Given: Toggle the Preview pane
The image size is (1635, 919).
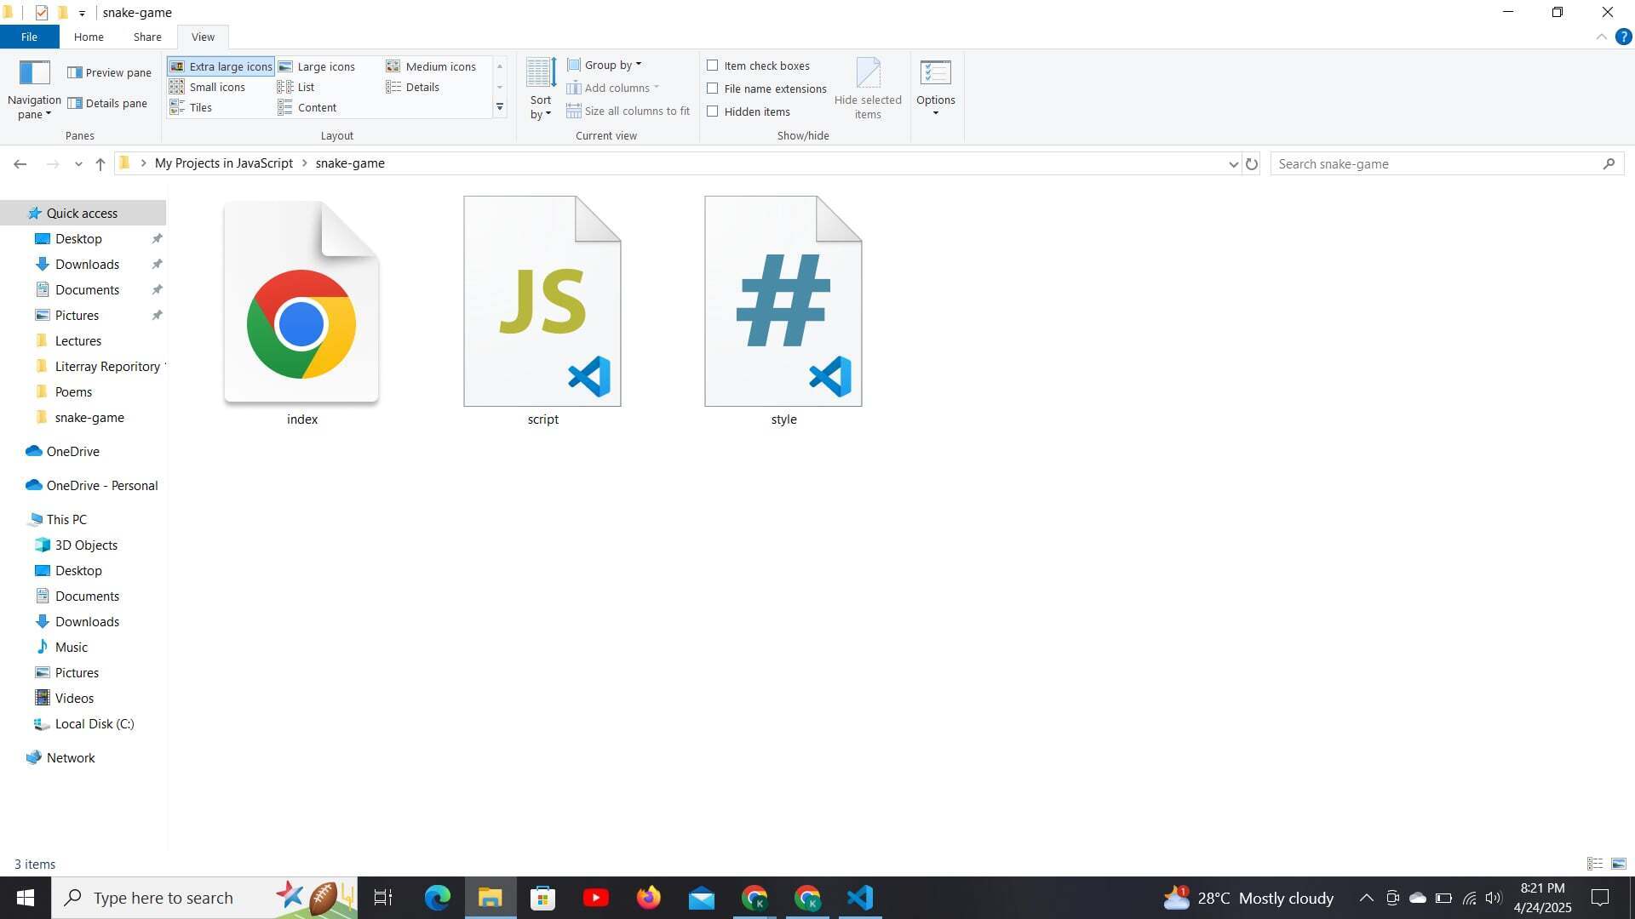Looking at the screenshot, I should pos(110,72).
